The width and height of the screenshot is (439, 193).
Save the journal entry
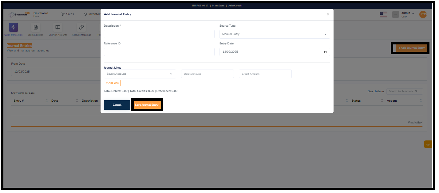pyautogui.click(x=147, y=104)
